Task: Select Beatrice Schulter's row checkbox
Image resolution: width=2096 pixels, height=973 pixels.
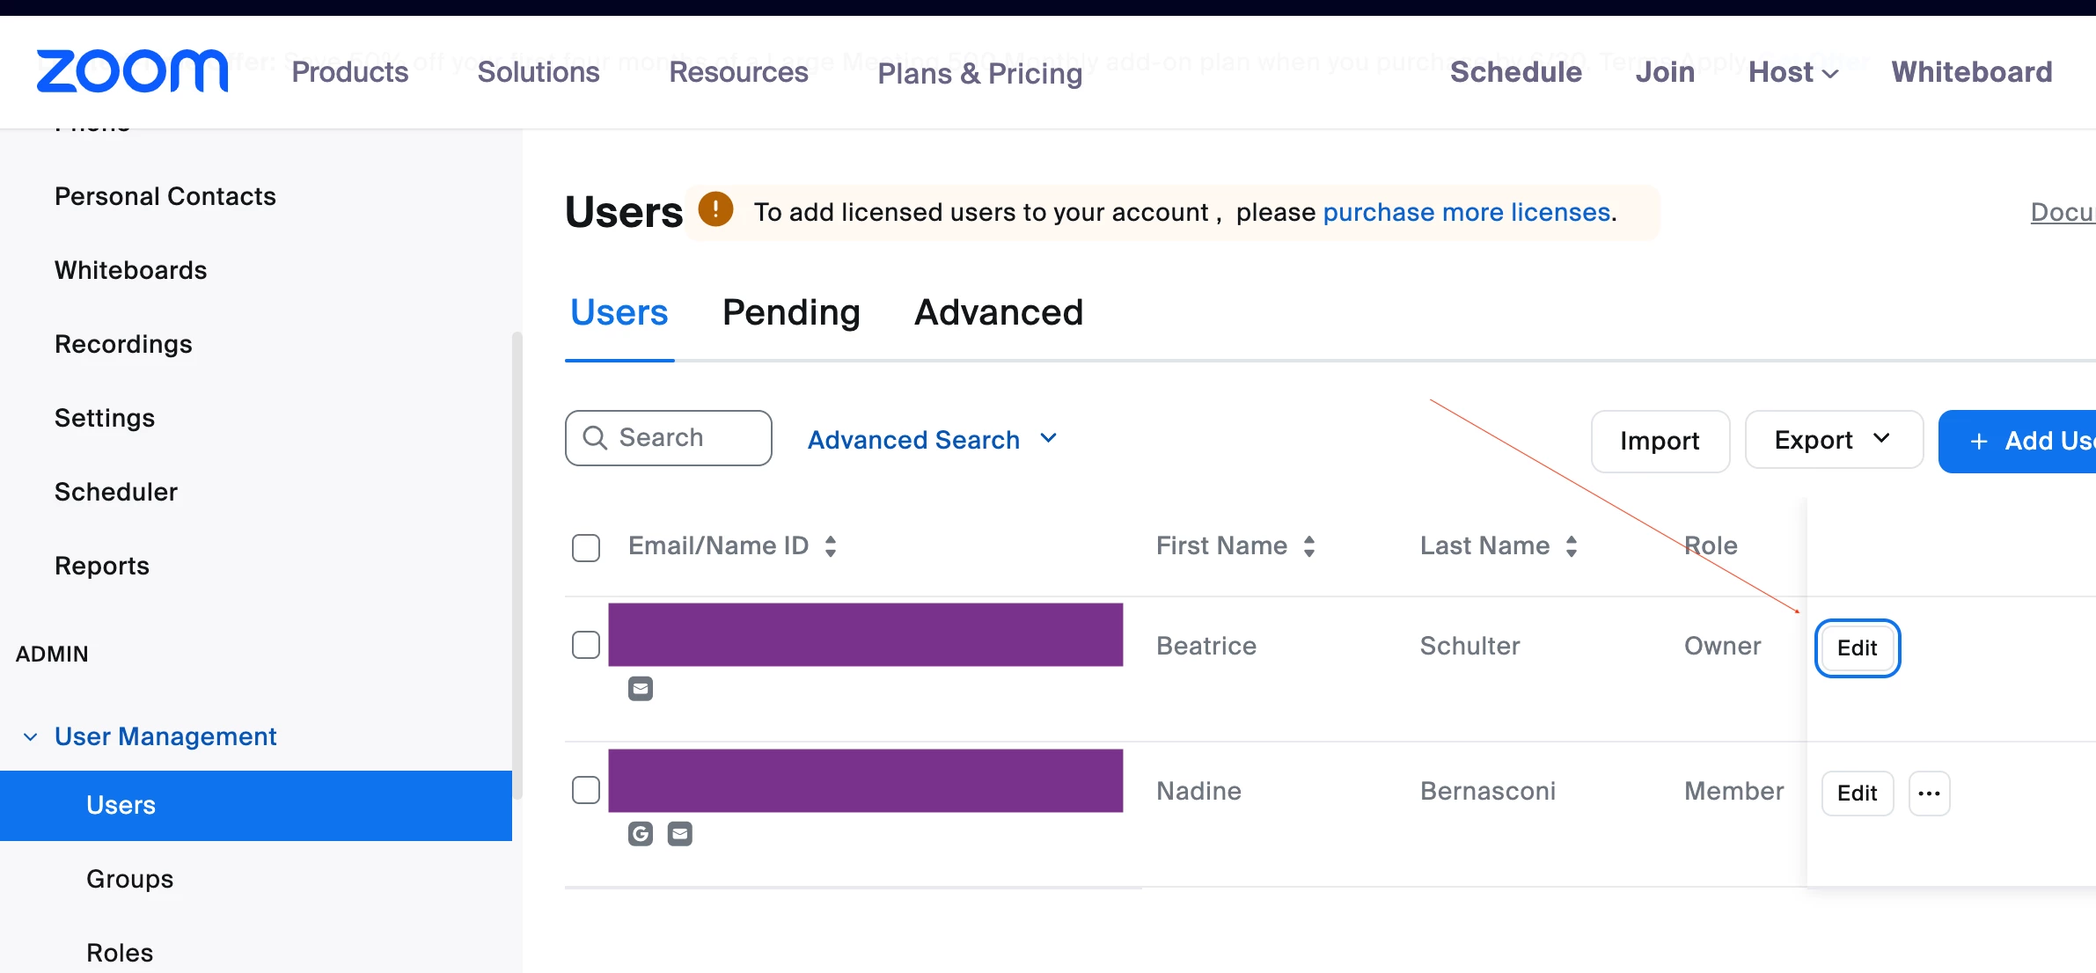Action: coord(586,645)
